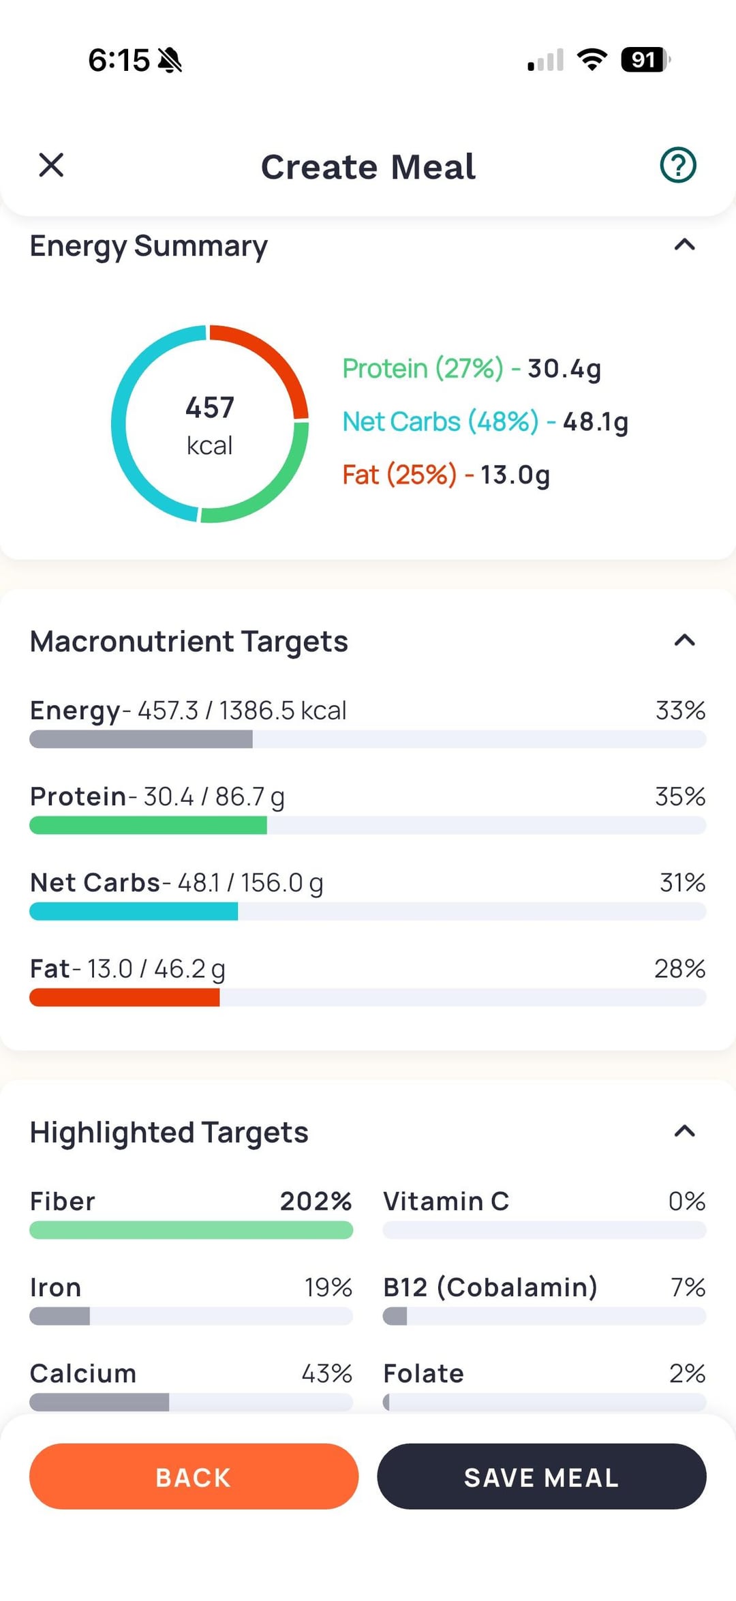Tap the Wi-Fi status icon
The image size is (736, 1601).
592,60
